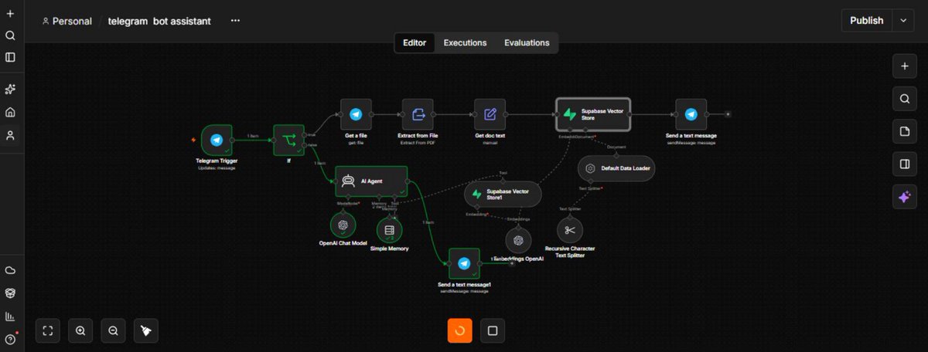Click the workflow name telegram bot assistant
Viewport: 928px width, 352px height.
(159, 21)
